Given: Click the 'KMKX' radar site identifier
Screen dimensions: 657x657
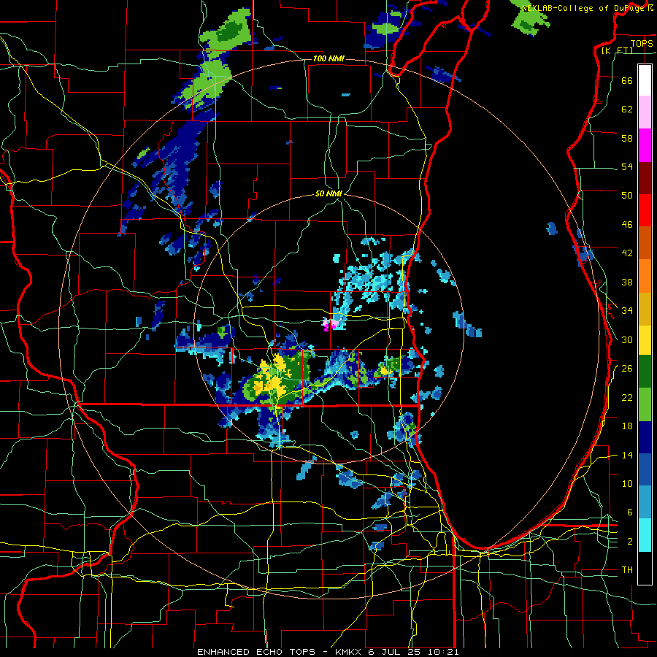Looking at the screenshot, I should point(349,652).
